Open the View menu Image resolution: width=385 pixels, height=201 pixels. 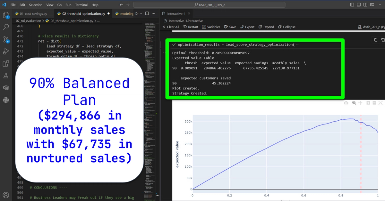[x=50, y=5]
